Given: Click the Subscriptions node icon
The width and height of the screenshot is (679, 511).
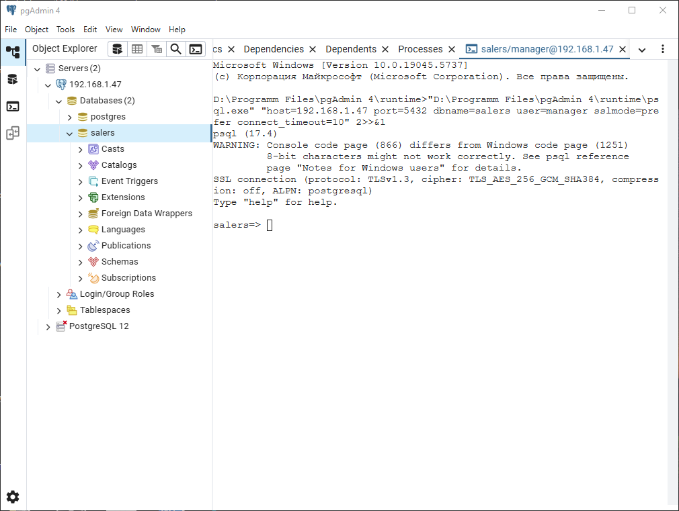Looking at the screenshot, I should click(x=93, y=278).
